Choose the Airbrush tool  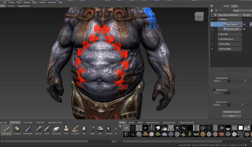point(38,130)
